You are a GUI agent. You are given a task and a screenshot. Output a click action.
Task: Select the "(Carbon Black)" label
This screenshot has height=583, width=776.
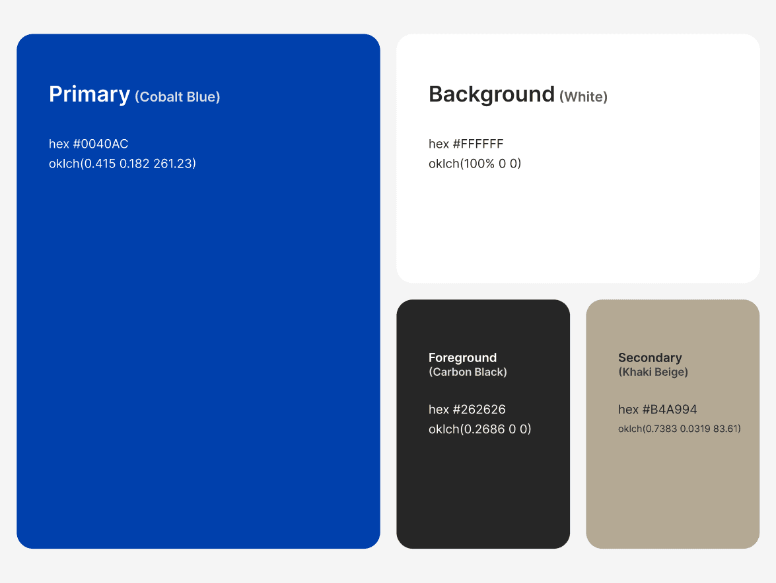coord(468,372)
